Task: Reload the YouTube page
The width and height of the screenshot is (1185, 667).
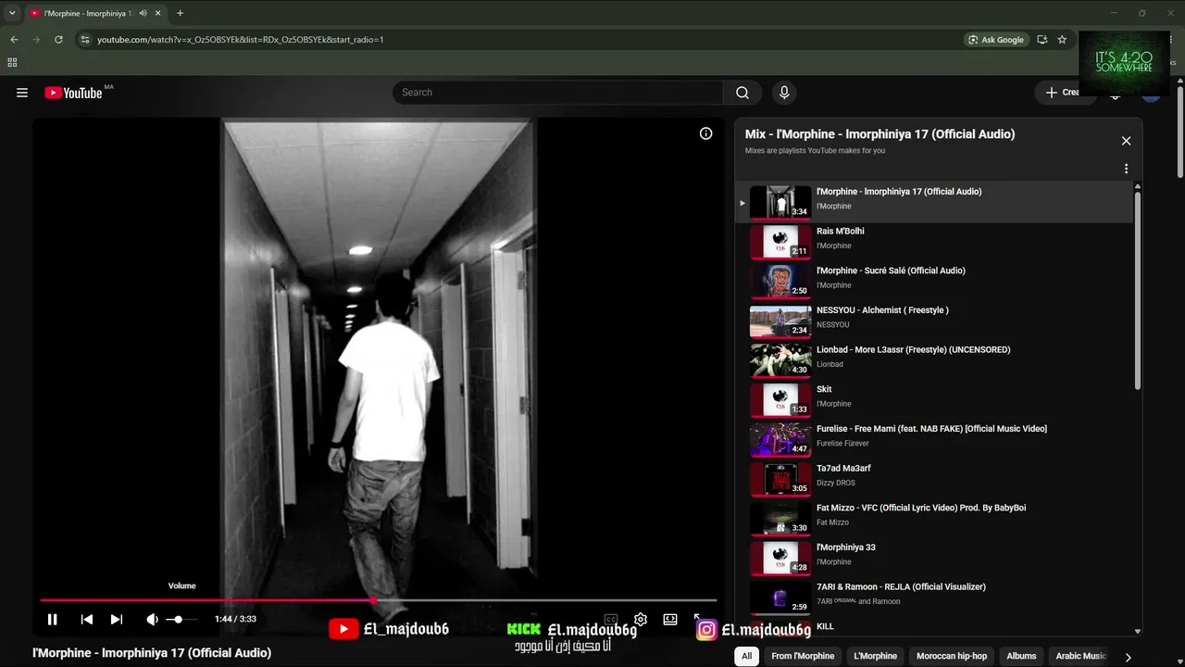Action: (58, 40)
